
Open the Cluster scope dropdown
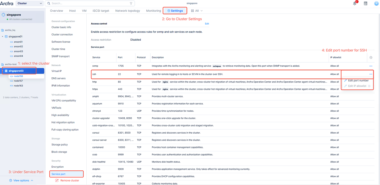coord(30,4)
